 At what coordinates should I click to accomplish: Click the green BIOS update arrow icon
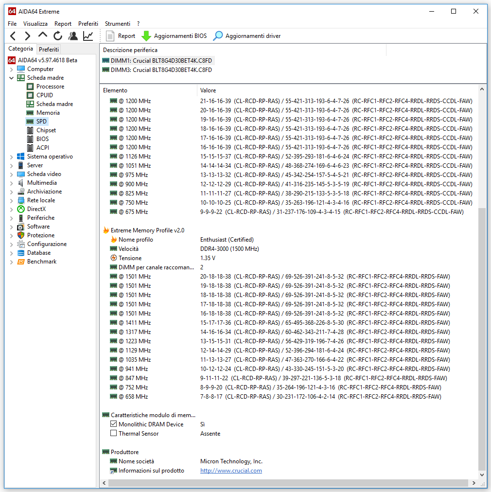click(146, 36)
